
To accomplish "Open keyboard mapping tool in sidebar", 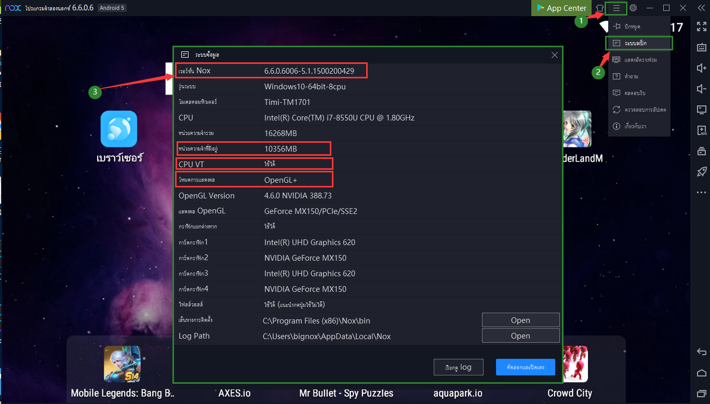I will pyautogui.click(x=701, y=47).
